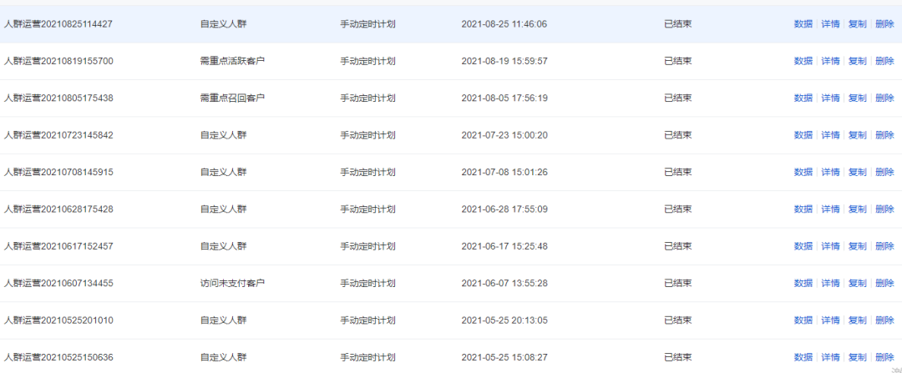Delete plan 人群运营20210723145842 via 删除
The image size is (902, 373).
[884, 135]
